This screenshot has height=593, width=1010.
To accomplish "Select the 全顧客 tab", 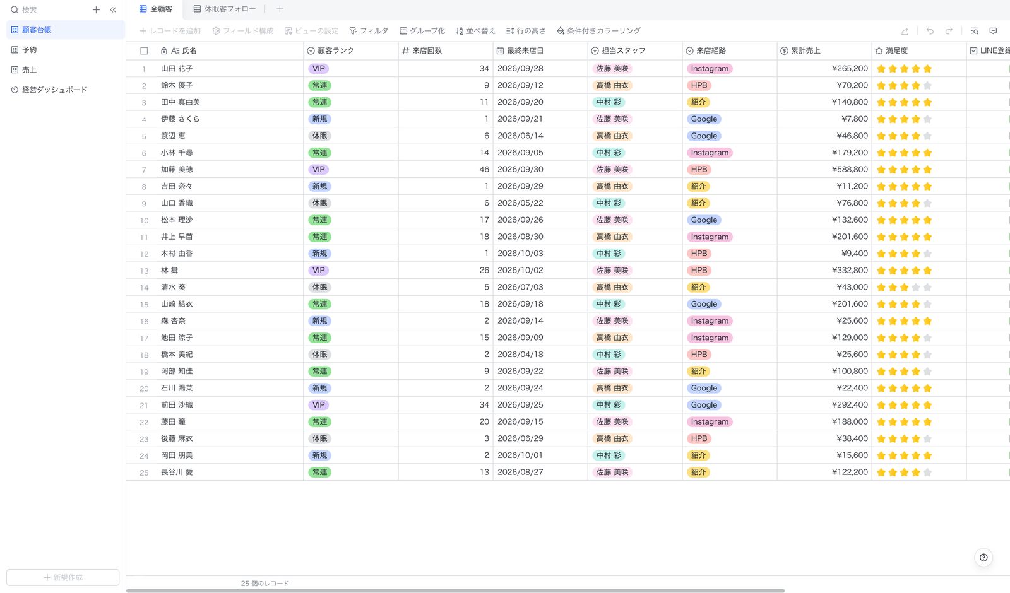I will pyautogui.click(x=156, y=9).
